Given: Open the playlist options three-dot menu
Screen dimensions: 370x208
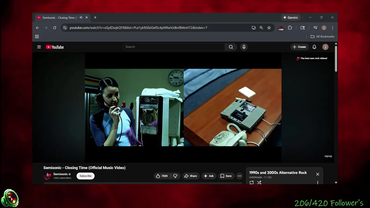Looking at the screenshot, I should (x=318, y=183).
